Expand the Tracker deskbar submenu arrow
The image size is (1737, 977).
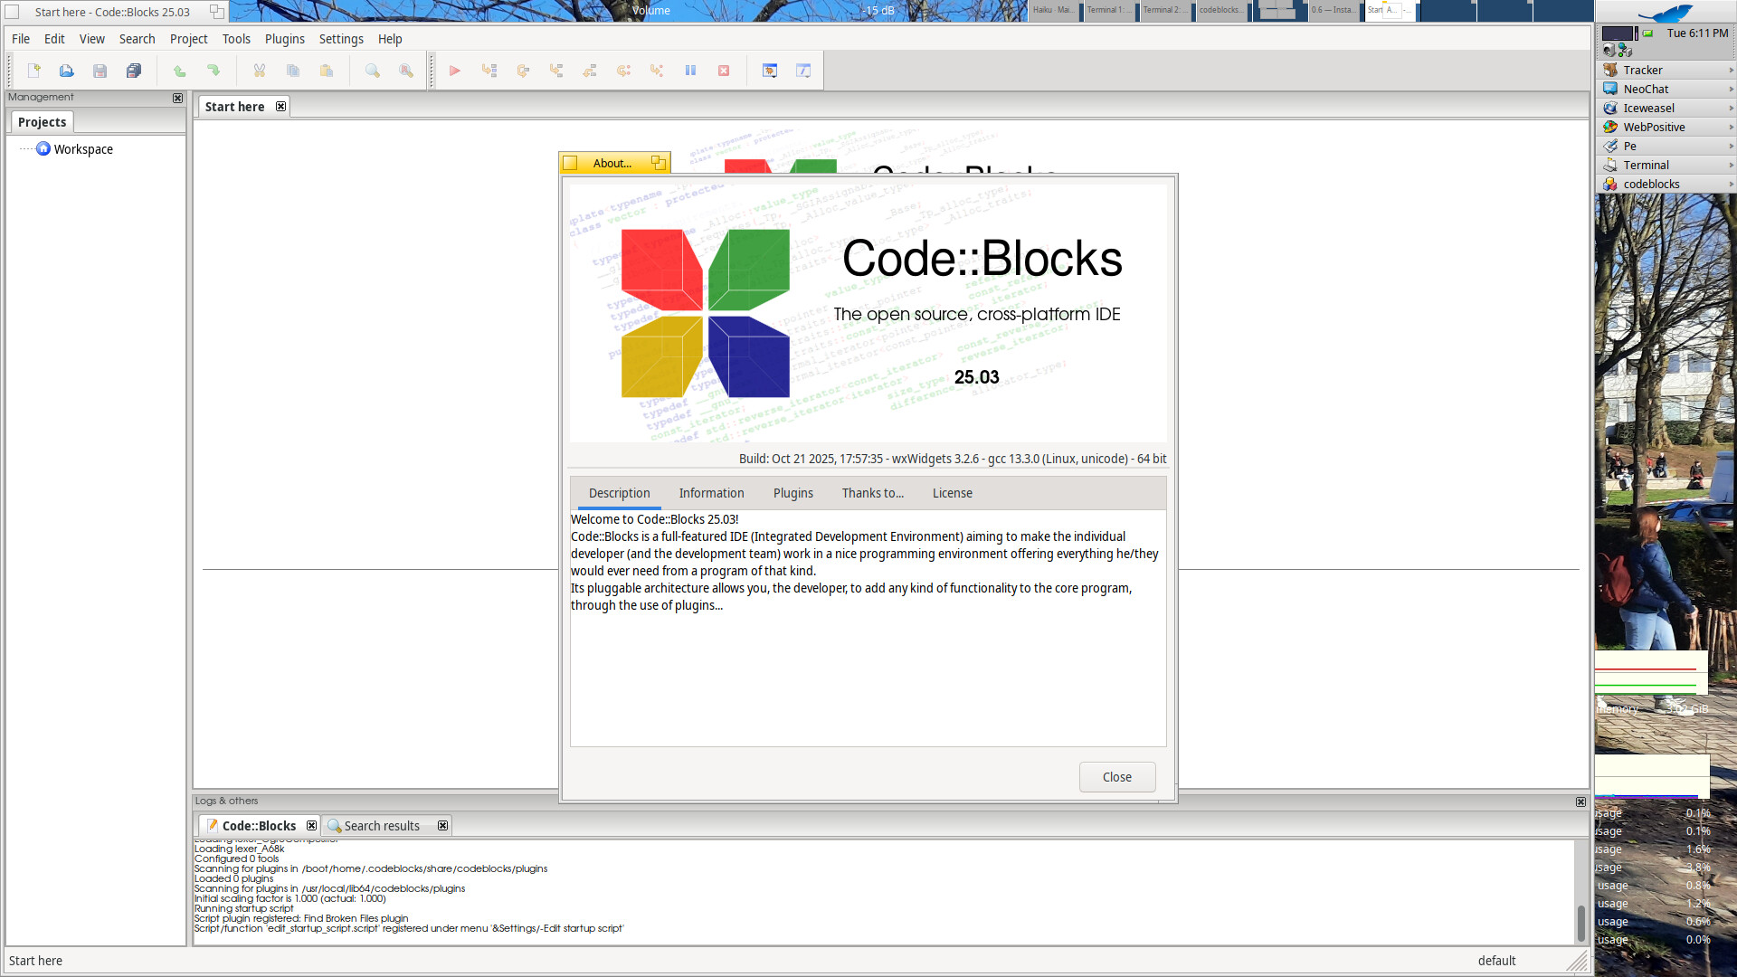tap(1731, 71)
